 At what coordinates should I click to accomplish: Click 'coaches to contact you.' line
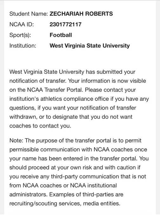click(40, 126)
